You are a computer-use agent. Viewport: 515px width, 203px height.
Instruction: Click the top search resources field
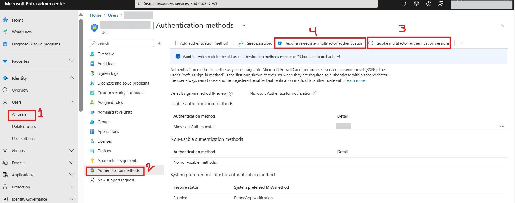click(256, 3)
